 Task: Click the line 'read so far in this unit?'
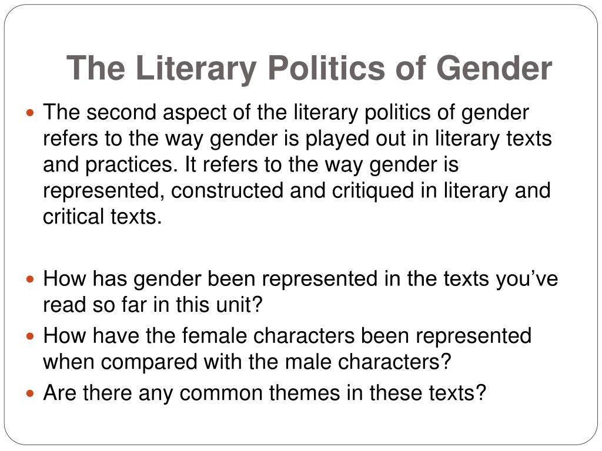153,305
